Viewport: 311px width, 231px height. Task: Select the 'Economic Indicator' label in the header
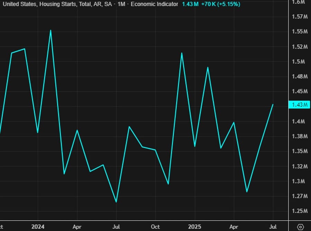pos(154,4)
